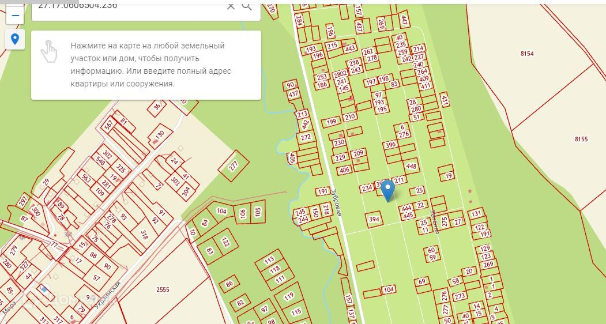
Task: Click parcel number 567
Action: (110, 125)
